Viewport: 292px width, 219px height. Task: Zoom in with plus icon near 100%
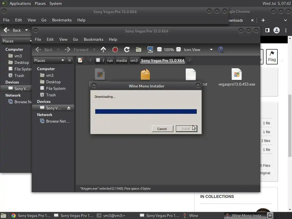click(179, 49)
